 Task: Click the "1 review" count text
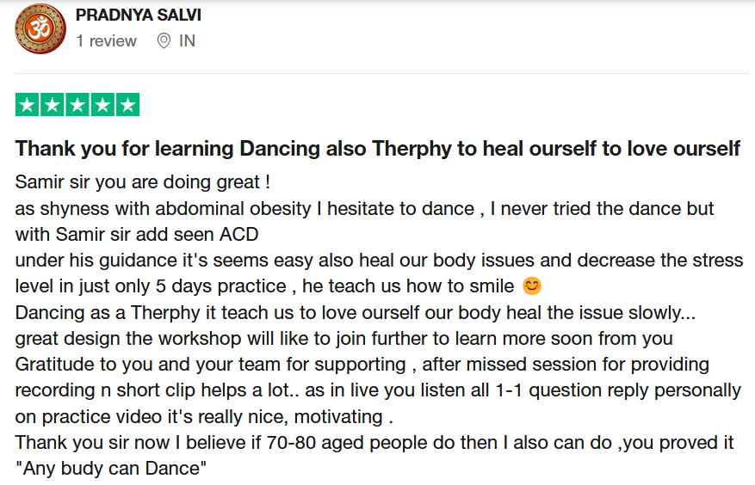pos(106,40)
